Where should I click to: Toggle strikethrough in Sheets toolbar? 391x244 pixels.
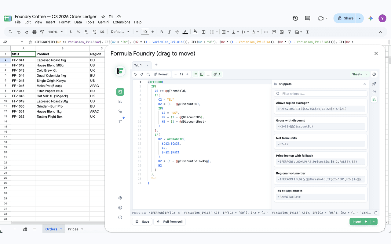pyautogui.click(x=177, y=32)
